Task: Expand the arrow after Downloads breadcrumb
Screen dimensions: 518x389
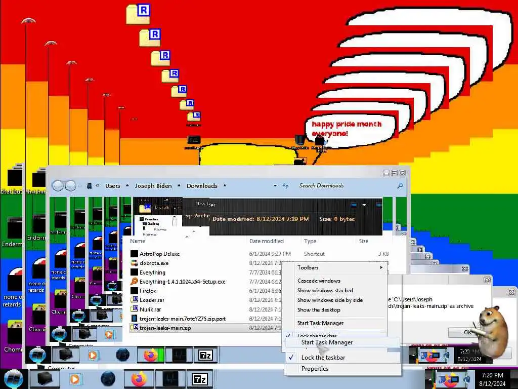Action: [225, 186]
